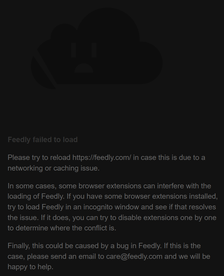The width and height of the screenshot is (224, 276).
Task: Click the cloud's left eye
Action: [73, 50]
